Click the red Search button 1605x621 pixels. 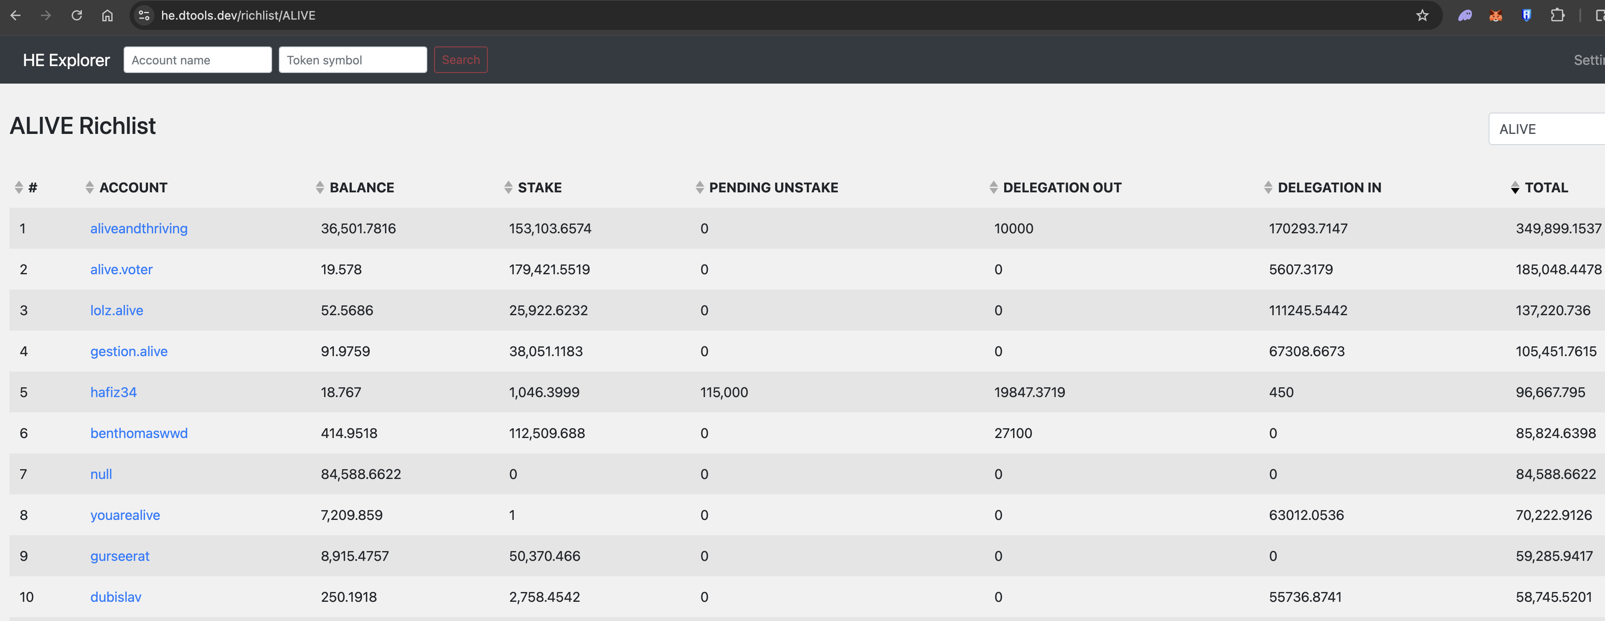(461, 60)
